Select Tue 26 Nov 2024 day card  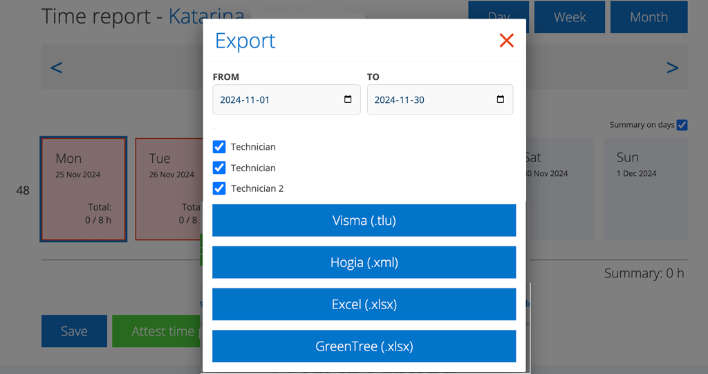coord(169,189)
